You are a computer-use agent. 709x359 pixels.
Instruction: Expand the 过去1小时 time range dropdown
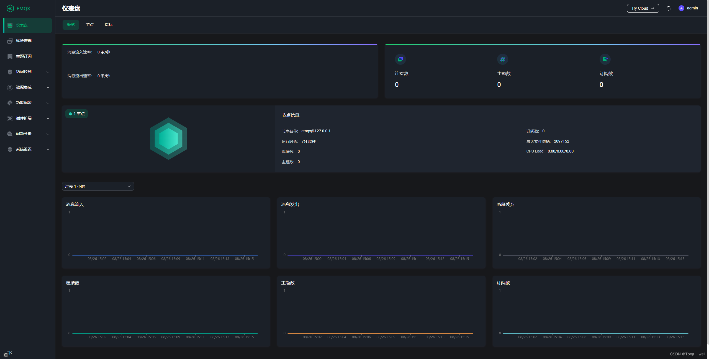tap(97, 186)
